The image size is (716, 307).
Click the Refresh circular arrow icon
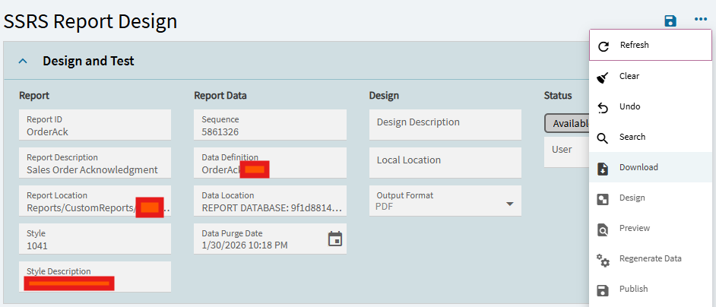point(604,46)
